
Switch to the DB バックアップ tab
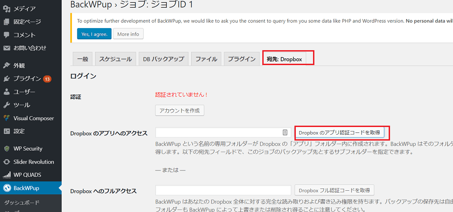point(163,59)
